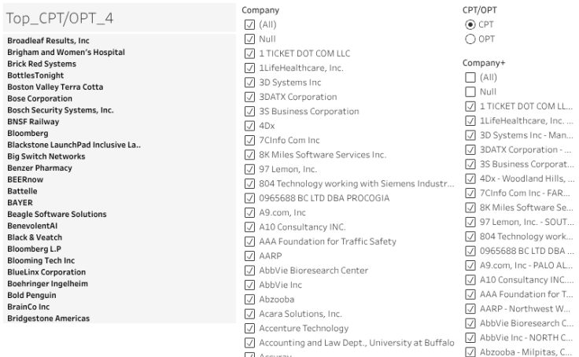Uncheck A9.com, Inc in Company filter

249,212
